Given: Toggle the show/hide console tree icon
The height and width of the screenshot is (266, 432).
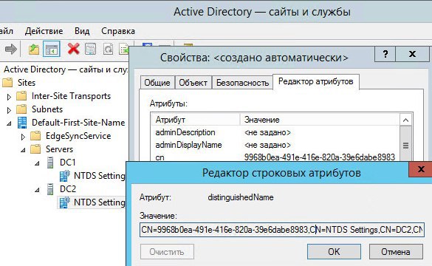Looking at the screenshot, I should [x=52, y=50].
